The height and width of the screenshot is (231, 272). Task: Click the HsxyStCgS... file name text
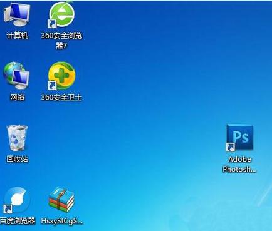(62, 221)
